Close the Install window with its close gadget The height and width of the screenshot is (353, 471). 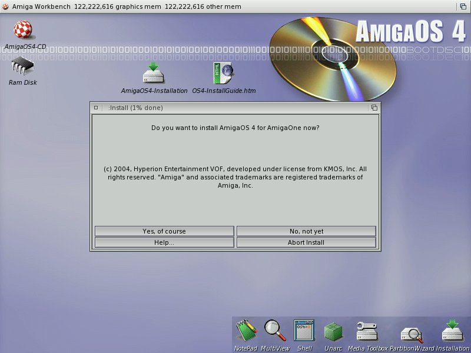(x=96, y=108)
